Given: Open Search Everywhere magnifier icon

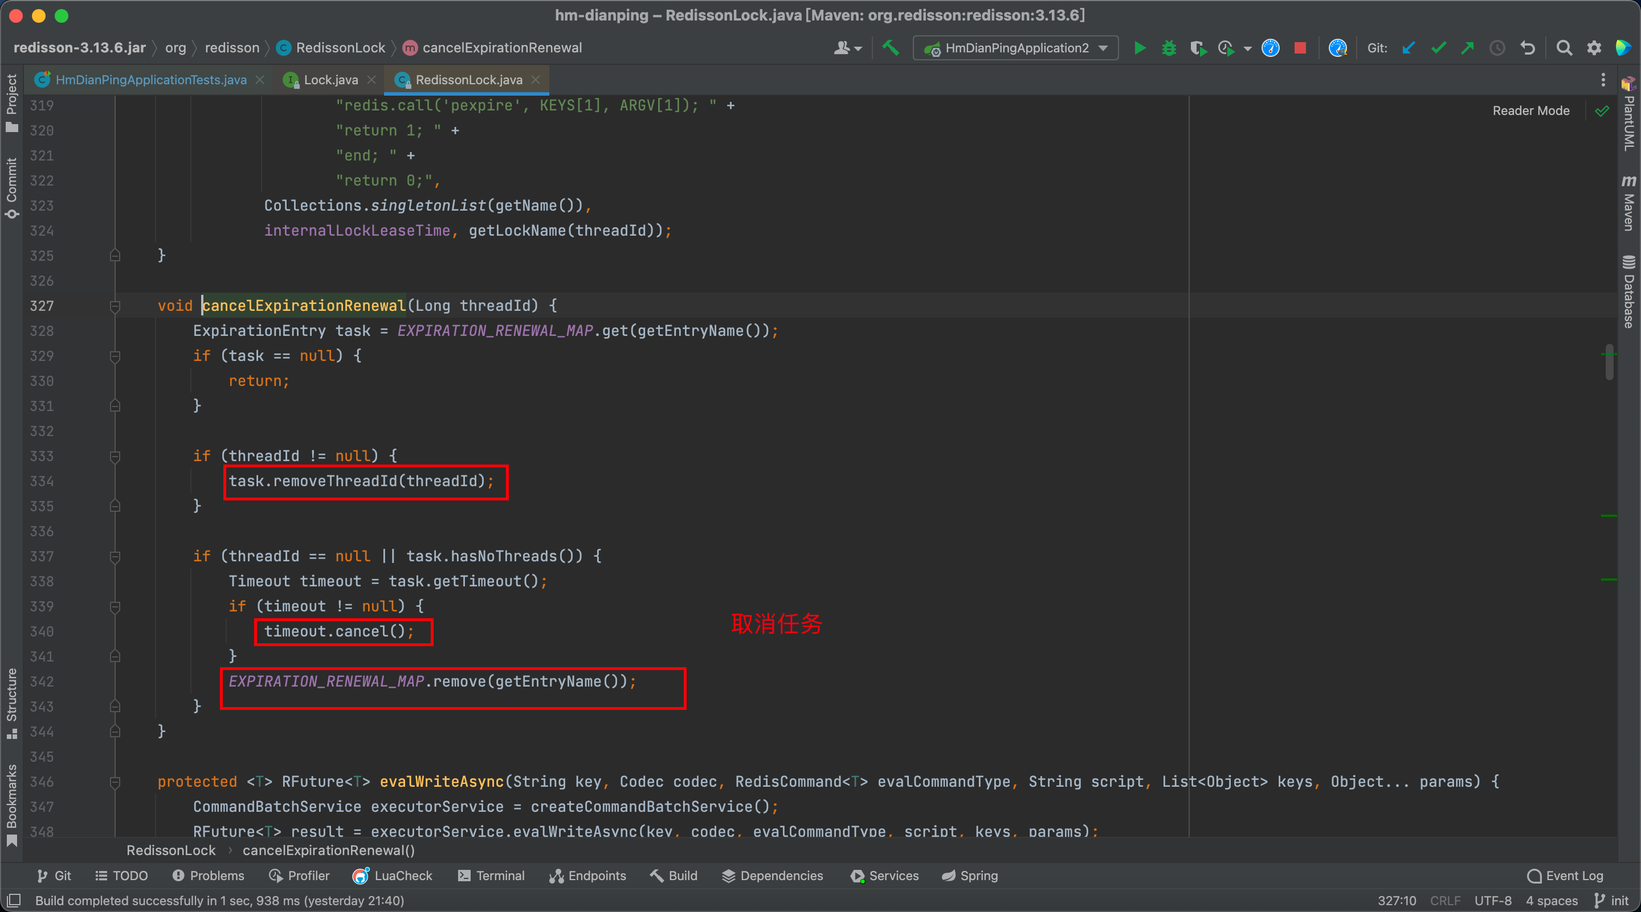Looking at the screenshot, I should coord(1564,48).
